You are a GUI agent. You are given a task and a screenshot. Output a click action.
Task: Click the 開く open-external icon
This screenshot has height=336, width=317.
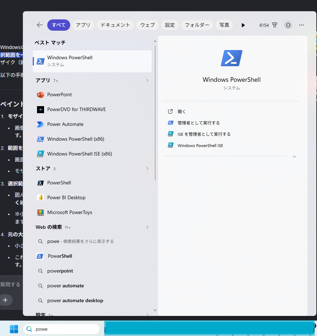coord(170,111)
